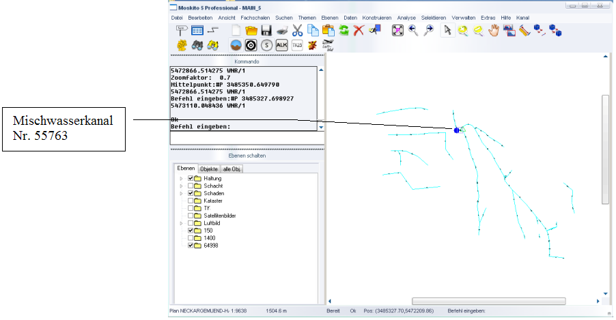Viewport: 616px width, 320px height.
Task: Expand the Luftbild tree node
Action: pos(181,223)
